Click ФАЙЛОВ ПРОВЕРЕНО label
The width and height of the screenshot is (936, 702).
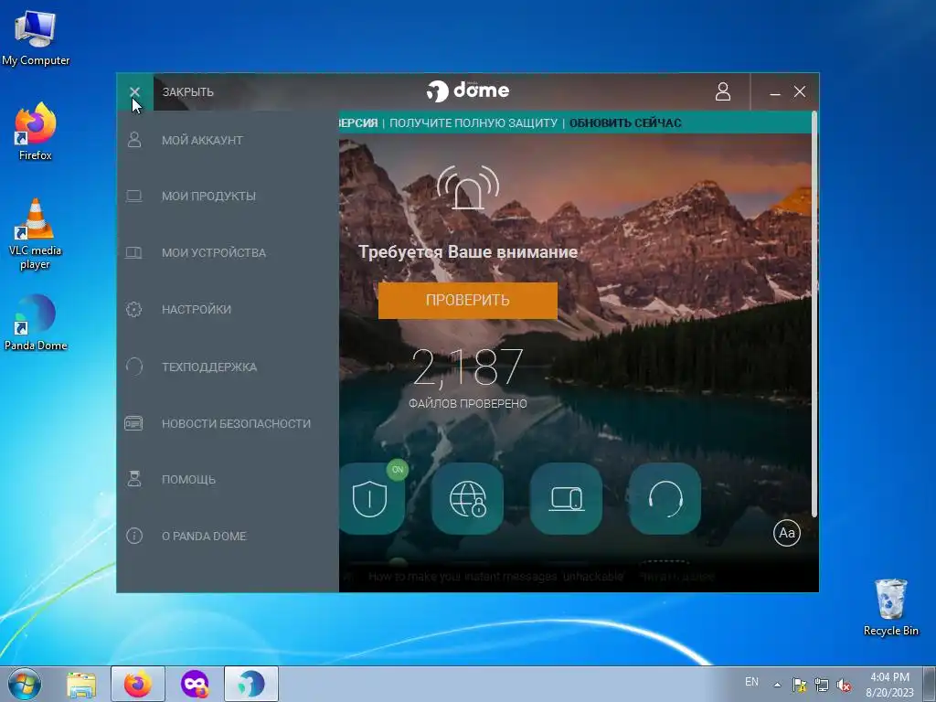coord(468,403)
